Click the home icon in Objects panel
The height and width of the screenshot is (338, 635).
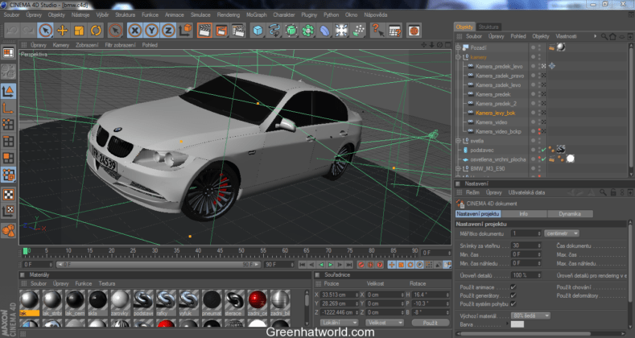[x=612, y=36]
